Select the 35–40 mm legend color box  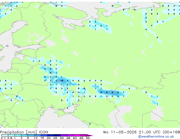70,135
